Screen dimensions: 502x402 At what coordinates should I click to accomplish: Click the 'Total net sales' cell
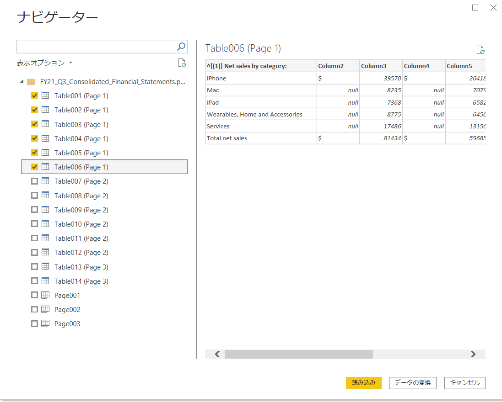260,138
